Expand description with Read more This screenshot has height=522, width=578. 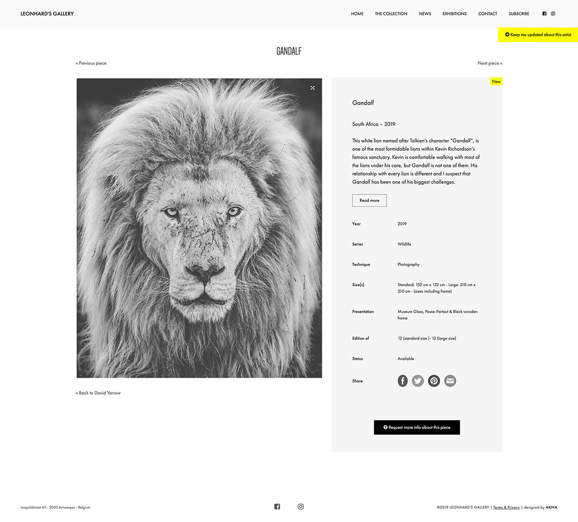tap(370, 200)
